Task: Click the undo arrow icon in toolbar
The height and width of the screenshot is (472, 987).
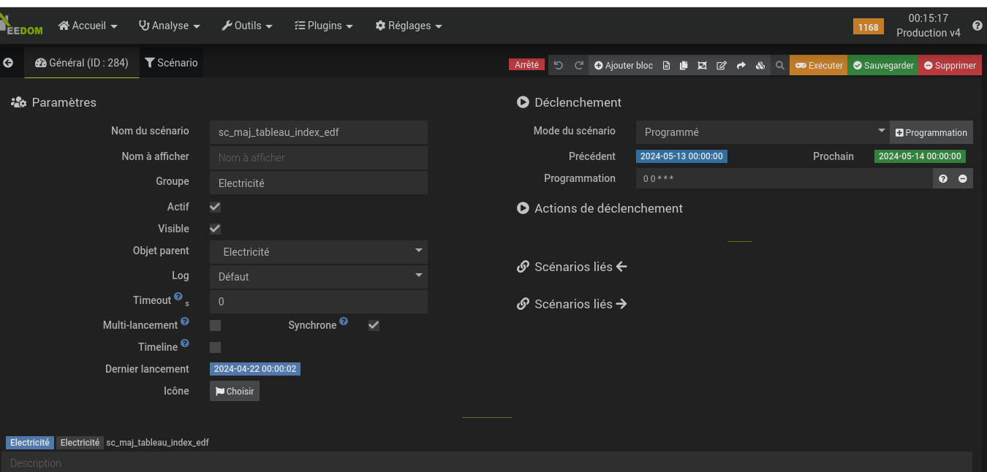Action: click(559, 66)
